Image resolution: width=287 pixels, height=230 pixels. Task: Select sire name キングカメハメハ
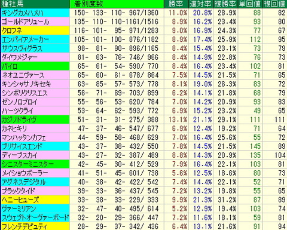tap(22, 13)
